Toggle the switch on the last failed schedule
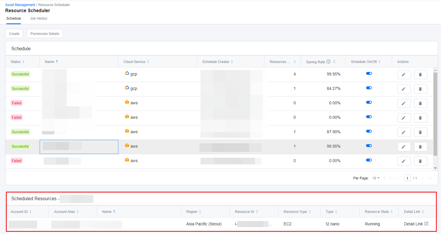This screenshot has height=234, width=441. pos(369,160)
